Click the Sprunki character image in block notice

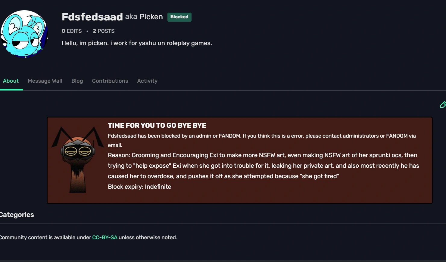point(78,160)
